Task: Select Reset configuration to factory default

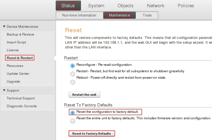Action: [x=73, y=113]
